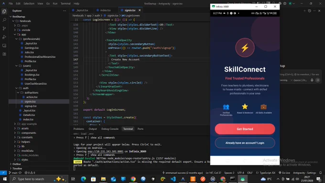Click the expo URL link in terminal
The width and height of the screenshot is (325, 183).
click(105, 151)
